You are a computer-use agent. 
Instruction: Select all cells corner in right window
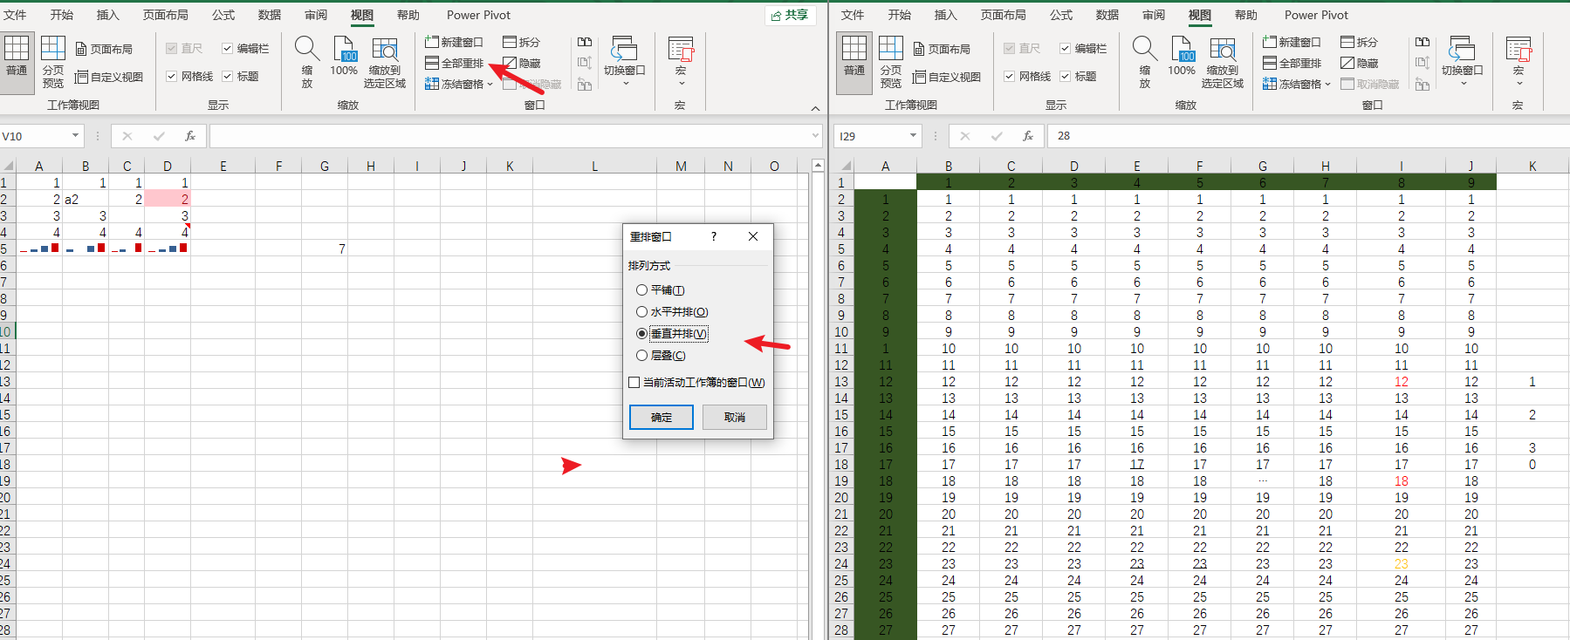point(846,166)
